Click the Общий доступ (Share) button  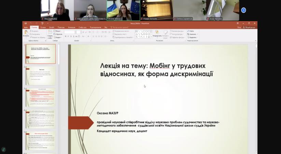click(x=250, y=27)
